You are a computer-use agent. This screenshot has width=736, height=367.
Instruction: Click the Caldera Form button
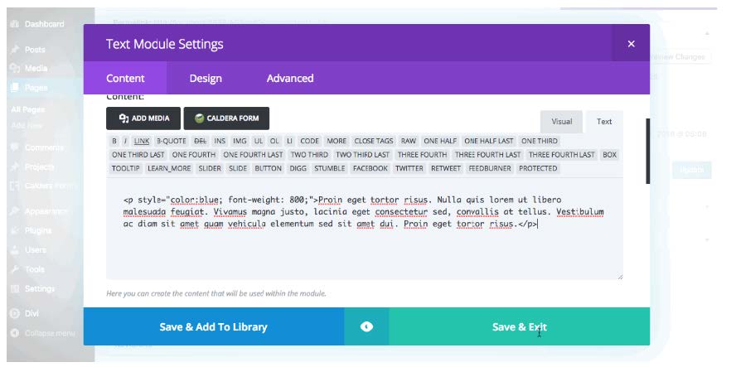pyautogui.click(x=226, y=118)
